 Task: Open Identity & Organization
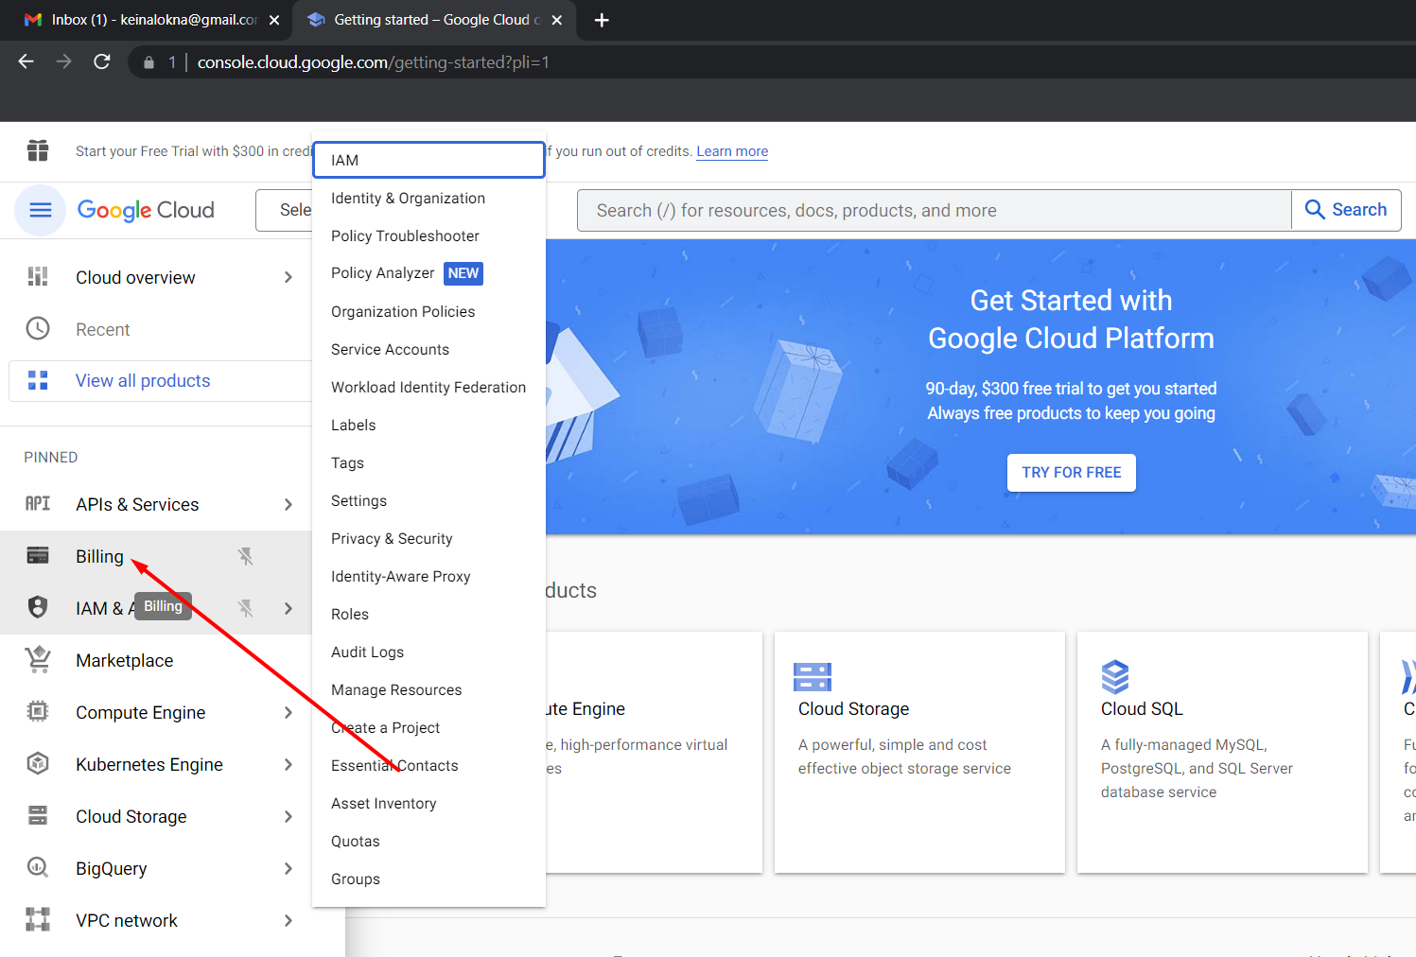point(428,198)
